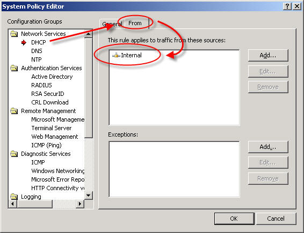304x233 pixels.
Task: Click the Network Services folder icon
Action: pos(14,34)
